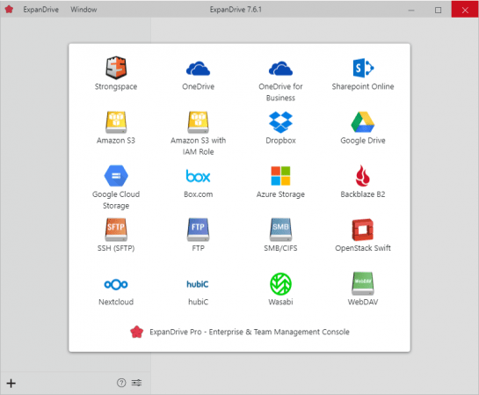
Task: Click the ExpanDrive Pro red logo
Action: point(136,332)
